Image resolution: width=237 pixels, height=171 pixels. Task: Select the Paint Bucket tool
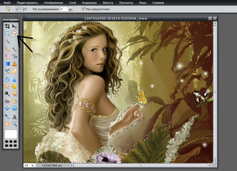pyautogui.click(x=15, y=57)
